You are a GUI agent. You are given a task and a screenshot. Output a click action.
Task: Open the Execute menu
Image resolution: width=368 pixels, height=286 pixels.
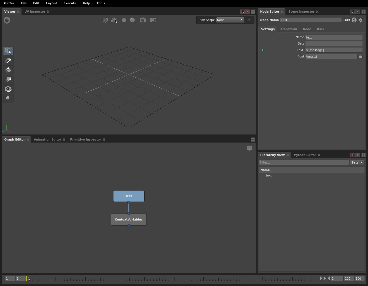70,3
